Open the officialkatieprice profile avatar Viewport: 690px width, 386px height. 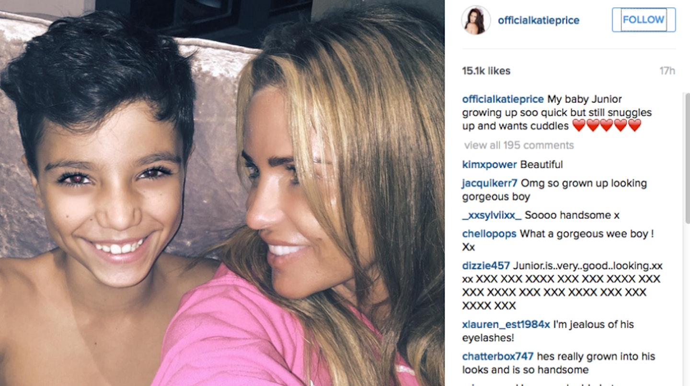(476, 20)
